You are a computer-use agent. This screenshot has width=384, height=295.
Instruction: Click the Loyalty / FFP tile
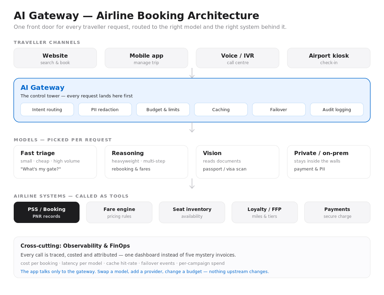[264, 212]
